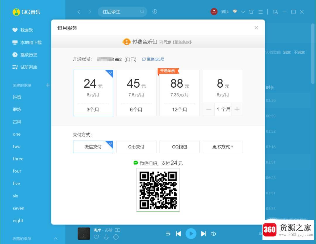Open more options ellipsis in player
The height and width of the screenshot is (244, 316).
click(116, 237)
